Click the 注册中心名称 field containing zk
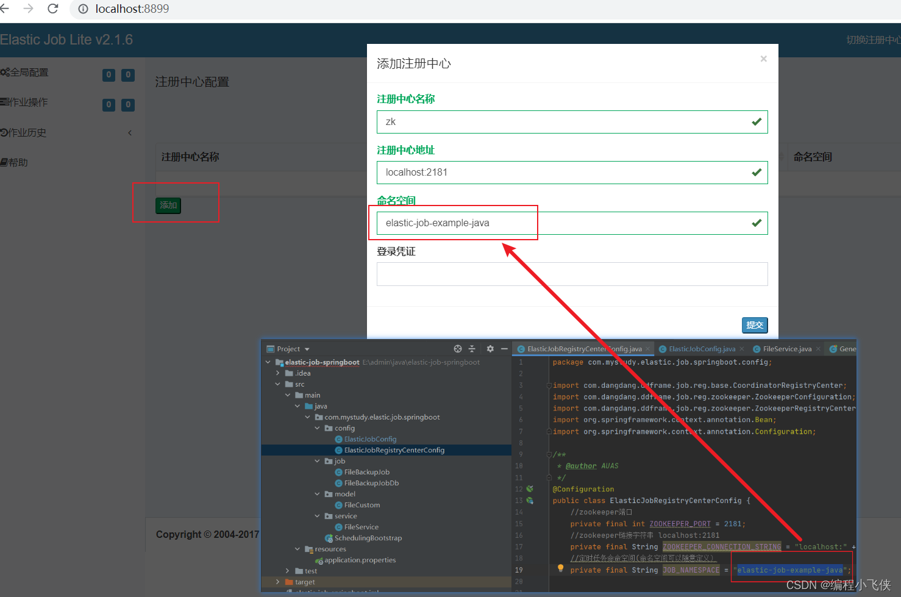901x597 pixels. pyautogui.click(x=572, y=121)
